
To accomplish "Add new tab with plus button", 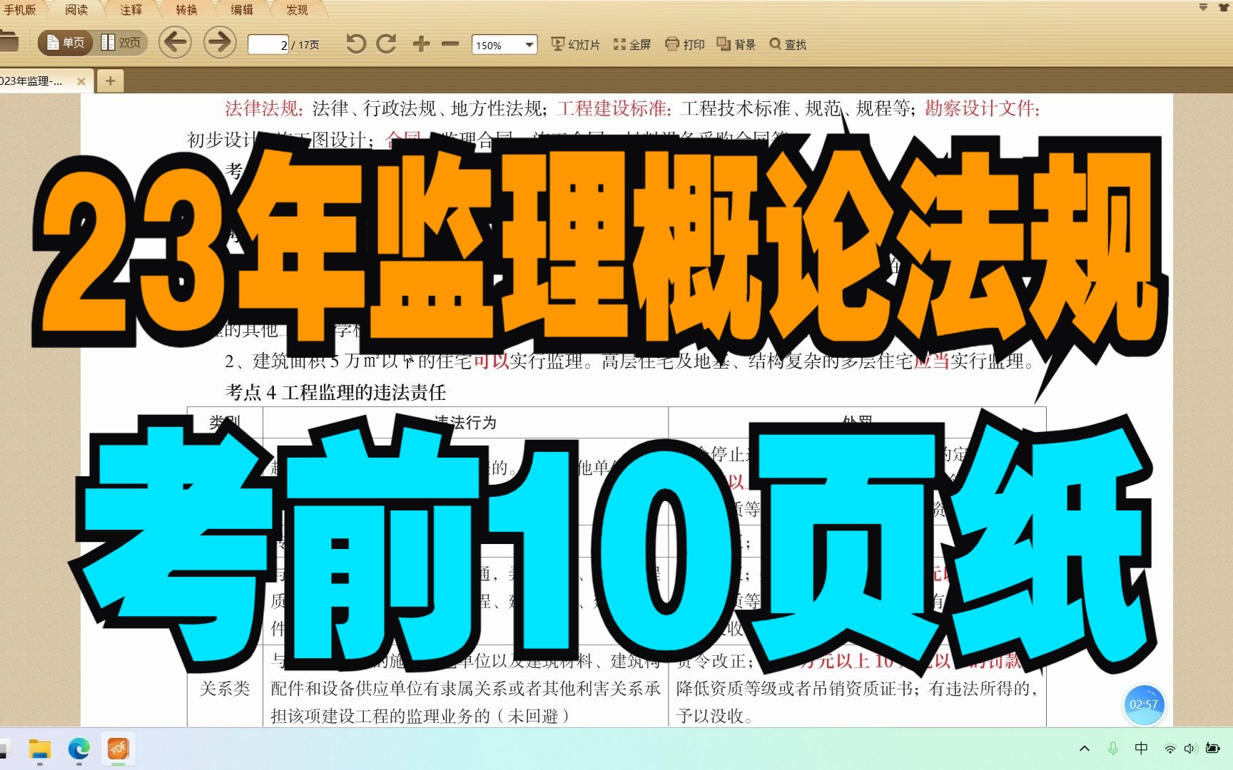I will pyautogui.click(x=110, y=81).
